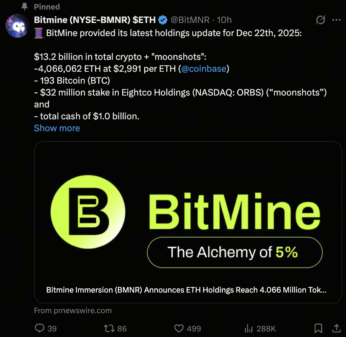
Task: Click the Bitmine (NYSE-BMNR) $ETH account name
Action: click(95, 20)
